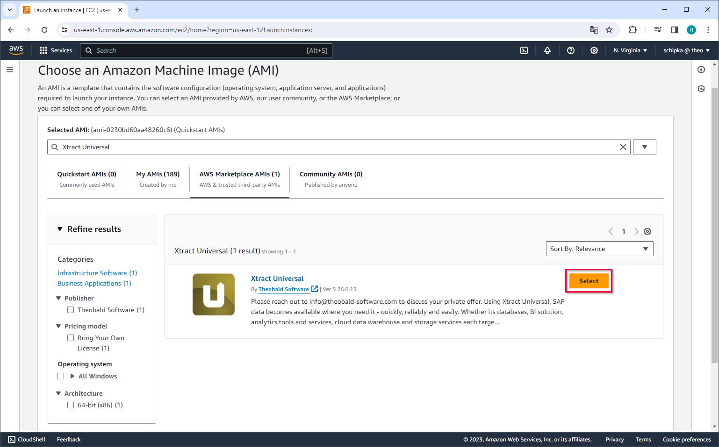Screen dimensions: 719x447
Task: Toggle the left hamburger navigation menu
Action: [10, 70]
